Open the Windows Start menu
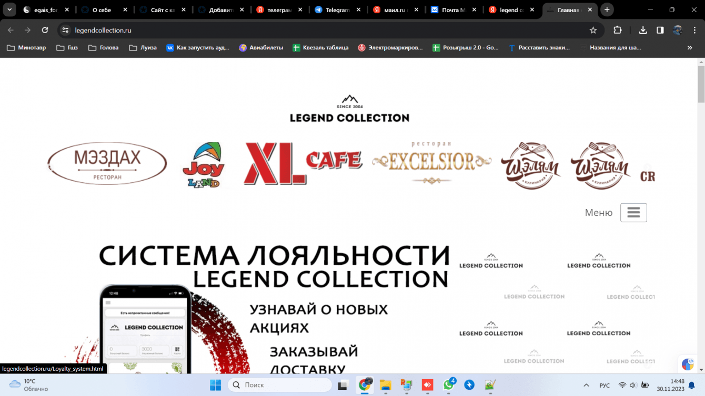This screenshot has height=396, width=705. tap(216, 385)
